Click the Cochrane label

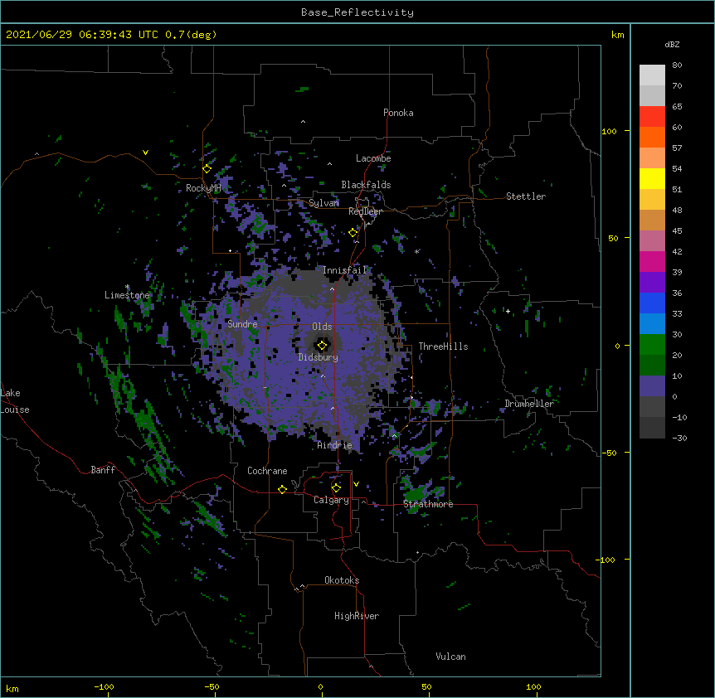point(267,471)
